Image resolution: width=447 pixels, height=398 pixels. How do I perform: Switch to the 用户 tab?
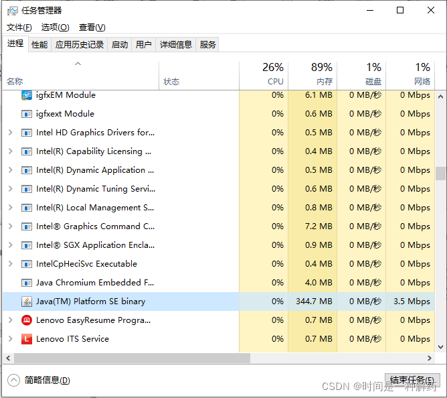[143, 44]
